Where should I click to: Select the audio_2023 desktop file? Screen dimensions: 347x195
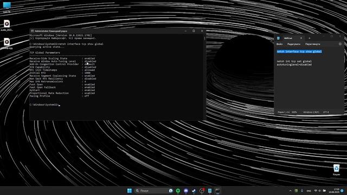coord(7,25)
